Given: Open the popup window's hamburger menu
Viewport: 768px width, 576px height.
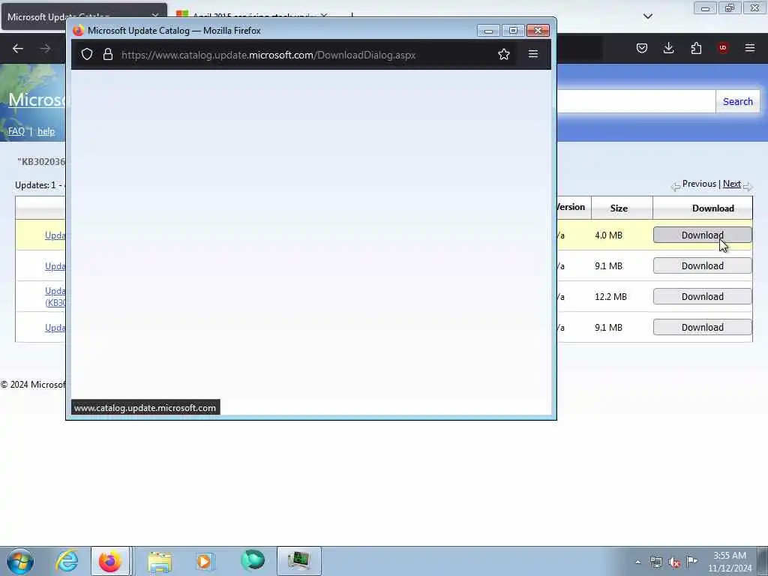Looking at the screenshot, I should coord(533,54).
